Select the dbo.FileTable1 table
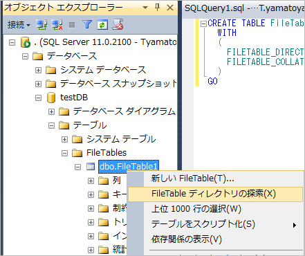This screenshot has width=305, height=256. [129, 167]
